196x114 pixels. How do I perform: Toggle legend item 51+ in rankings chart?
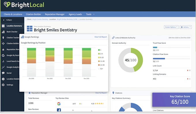tap(101, 69)
